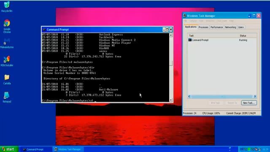270x152 pixels.
Task: Select Command Prompt row in task list
Action: click(222, 40)
